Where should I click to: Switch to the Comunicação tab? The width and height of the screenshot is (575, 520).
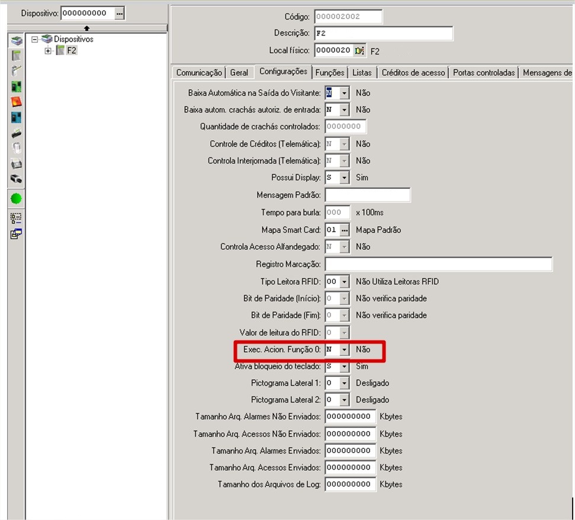[199, 72]
